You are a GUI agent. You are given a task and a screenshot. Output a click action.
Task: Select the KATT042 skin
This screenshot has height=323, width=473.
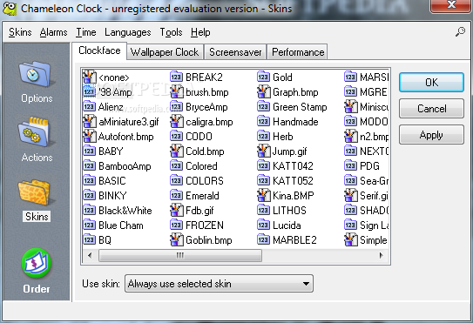(293, 166)
